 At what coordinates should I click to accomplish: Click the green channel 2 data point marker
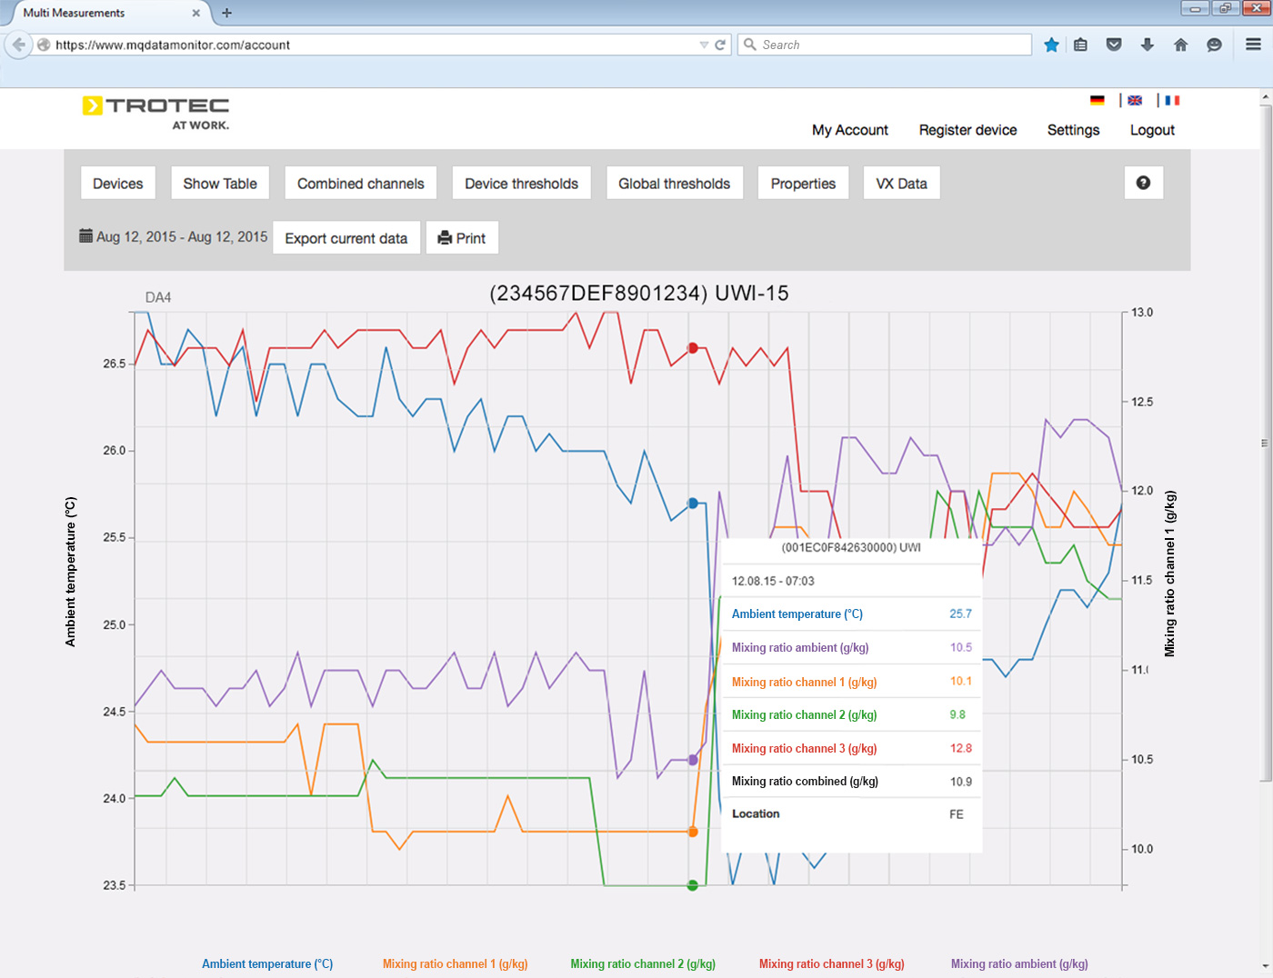pos(693,885)
